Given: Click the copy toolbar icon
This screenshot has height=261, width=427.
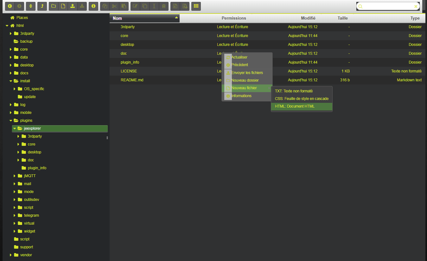Looking at the screenshot, I should coord(105,6).
